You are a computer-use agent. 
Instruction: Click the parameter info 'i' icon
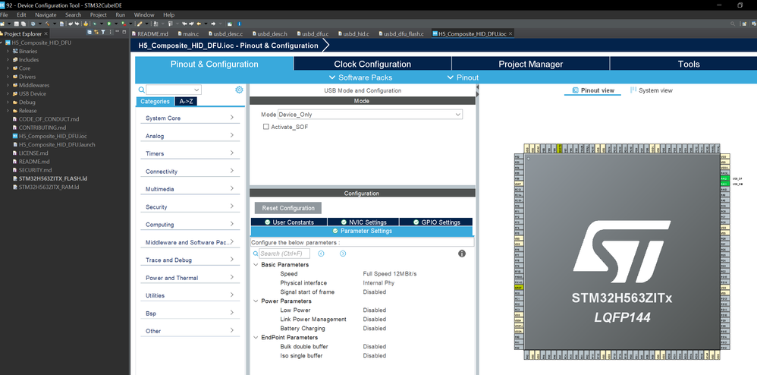click(x=462, y=254)
